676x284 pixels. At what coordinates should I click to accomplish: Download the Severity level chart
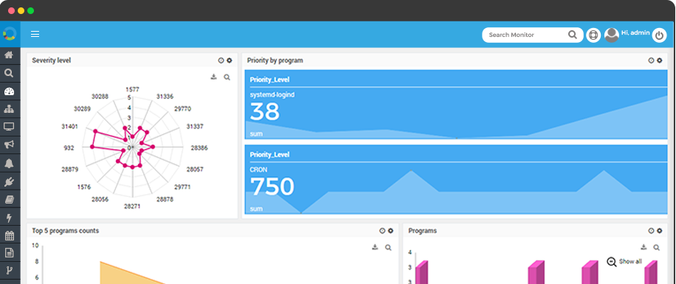(213, 77)
